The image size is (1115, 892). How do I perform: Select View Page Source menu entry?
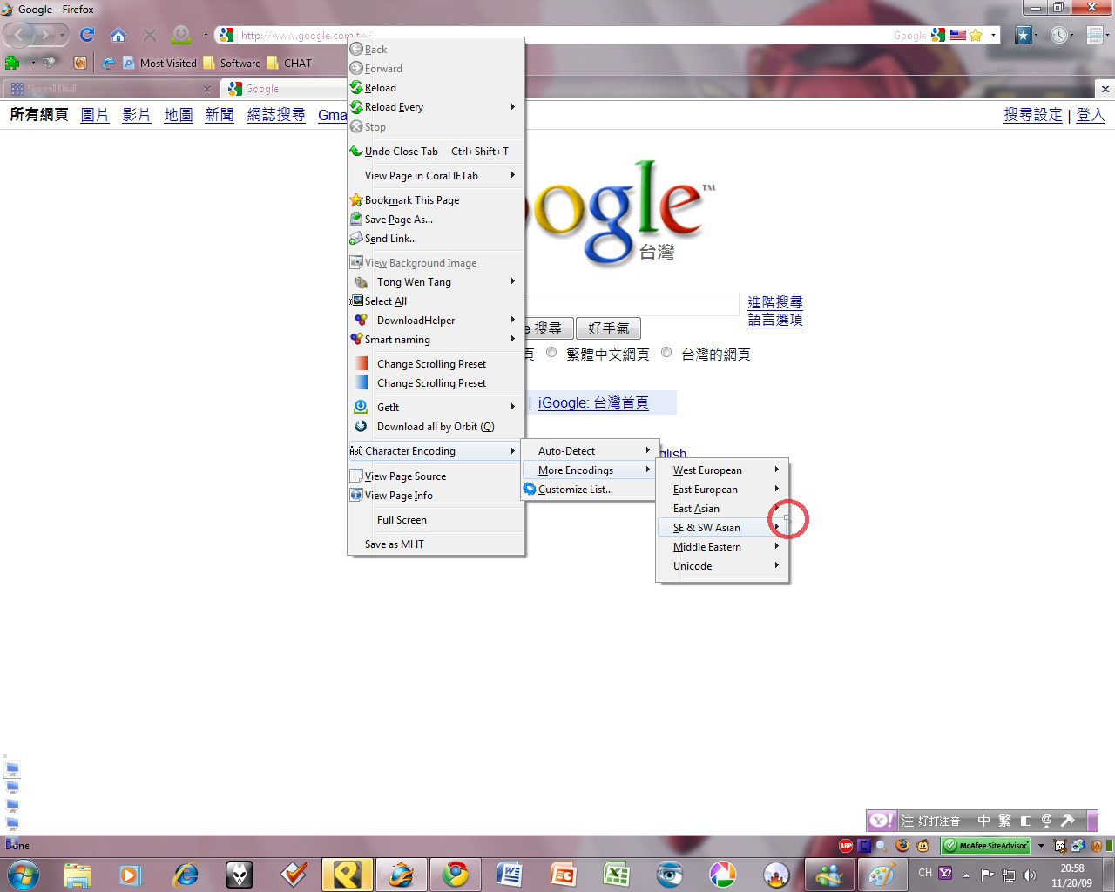[436, 476]
